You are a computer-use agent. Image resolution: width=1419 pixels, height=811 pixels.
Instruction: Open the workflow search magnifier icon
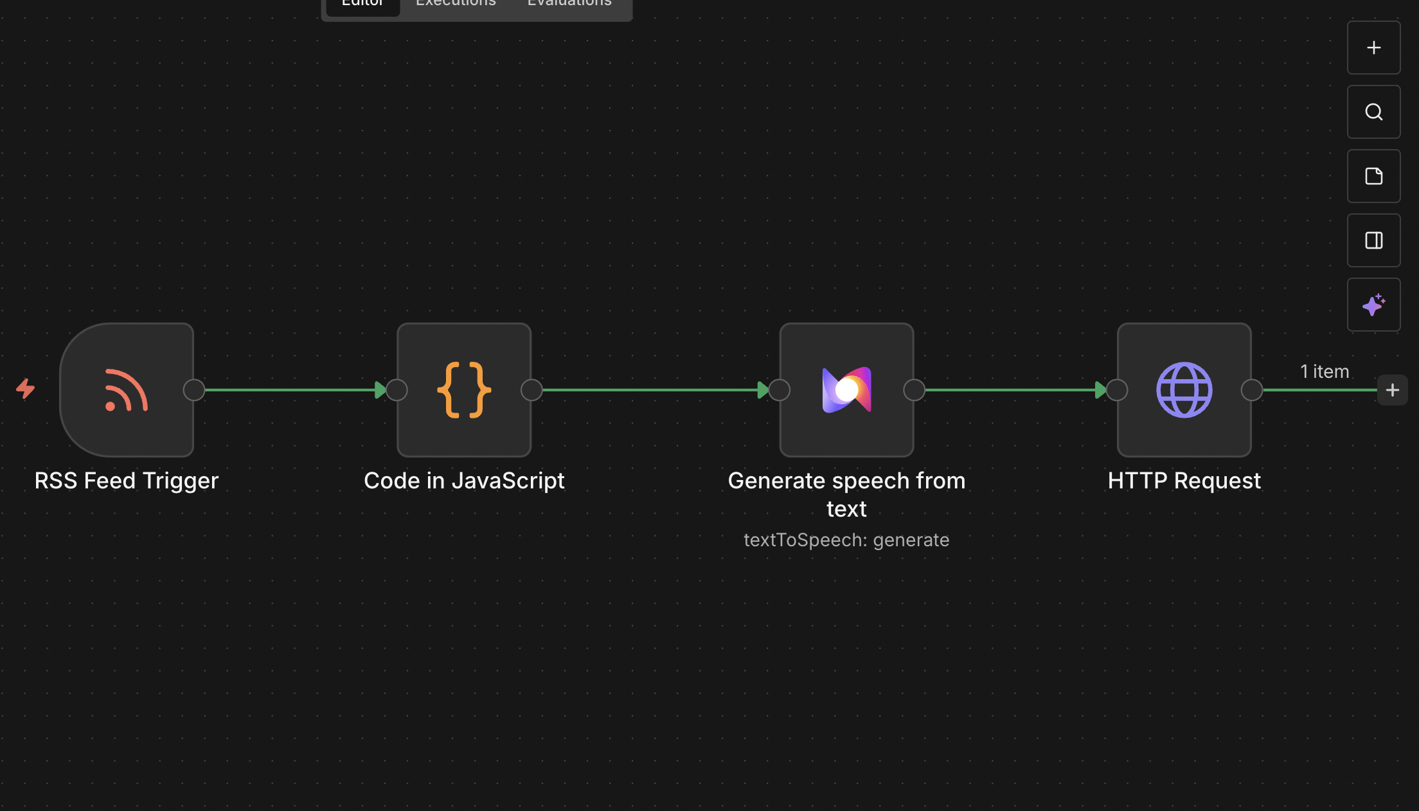pyautogui.click(x=1373, y=111)
